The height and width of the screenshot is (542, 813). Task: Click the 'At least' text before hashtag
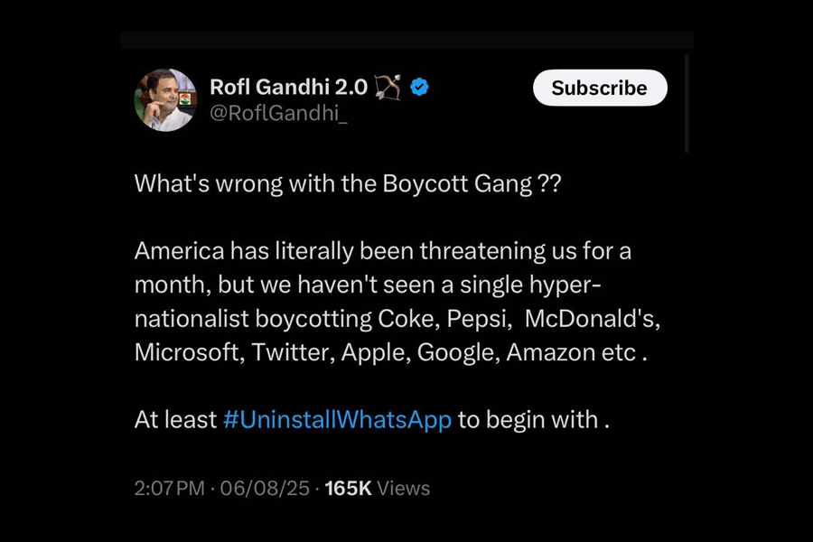pos(175,420)
